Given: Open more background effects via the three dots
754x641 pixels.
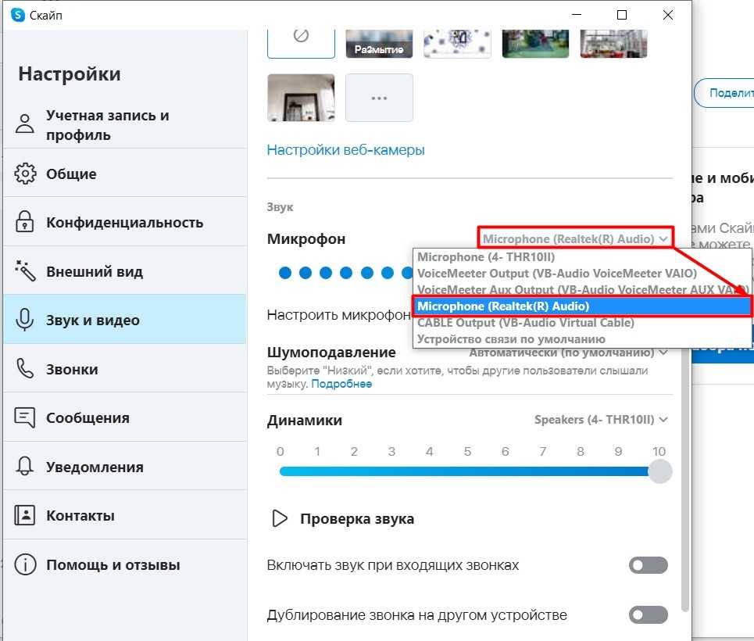Looking at the screenshot, I should pos(379,98).
